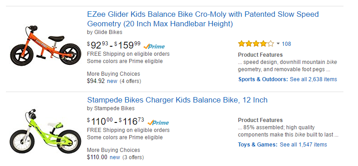
Task: Click the Sports & Outdoors category link
Action: pos(263,79)
